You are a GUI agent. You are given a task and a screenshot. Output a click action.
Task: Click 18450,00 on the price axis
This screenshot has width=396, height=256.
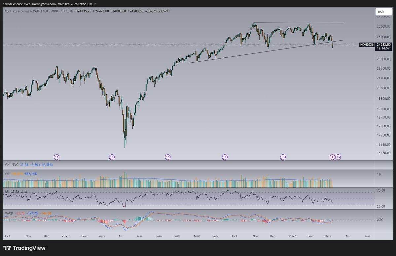pyautogui.click(x=384, y=117)
